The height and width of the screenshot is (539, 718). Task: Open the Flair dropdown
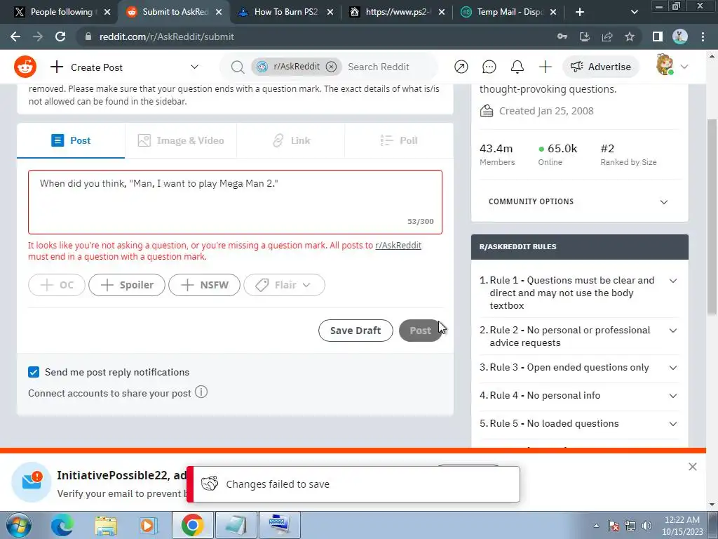pos(285,285)
